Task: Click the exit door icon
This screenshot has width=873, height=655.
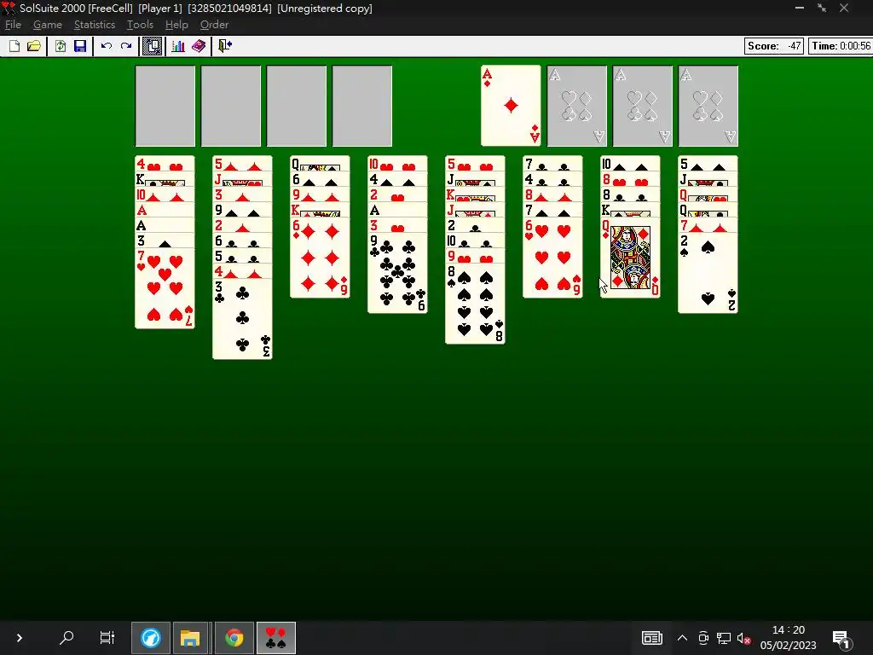Action: (225, 46)
